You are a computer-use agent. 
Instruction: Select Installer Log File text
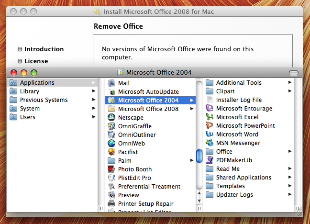point(239,100)
